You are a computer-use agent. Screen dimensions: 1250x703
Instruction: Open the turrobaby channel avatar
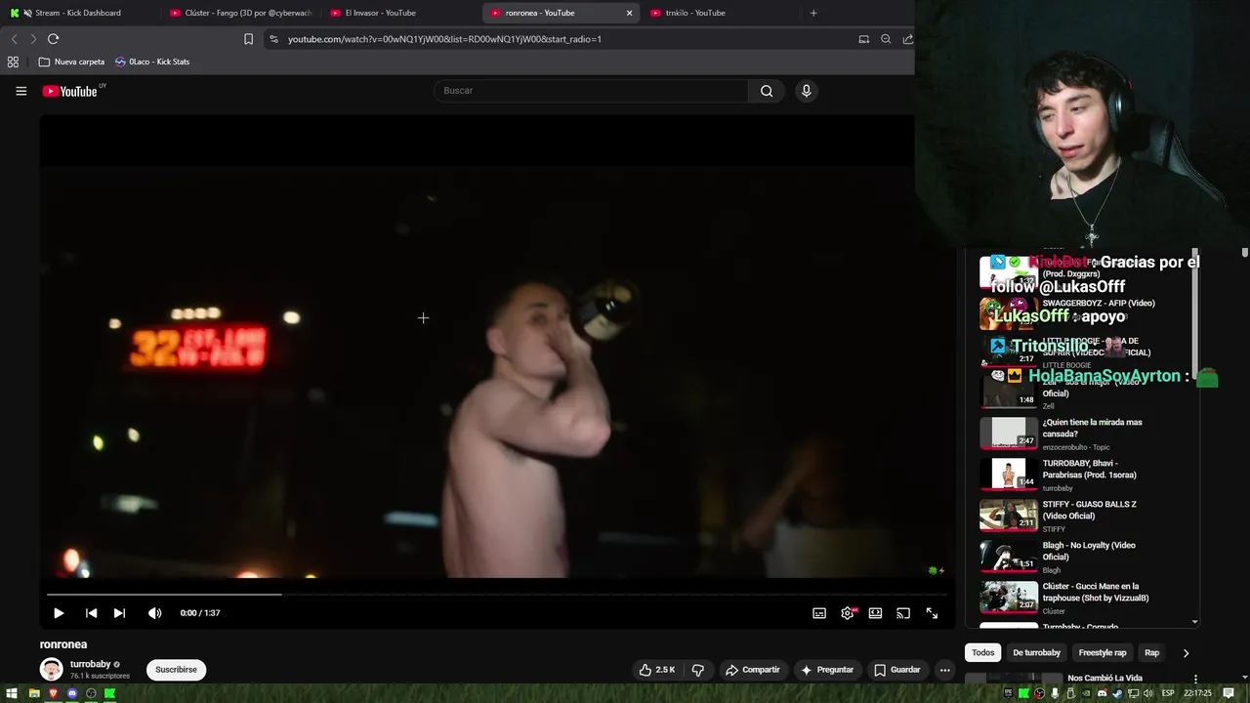click(x=51, y=670)
